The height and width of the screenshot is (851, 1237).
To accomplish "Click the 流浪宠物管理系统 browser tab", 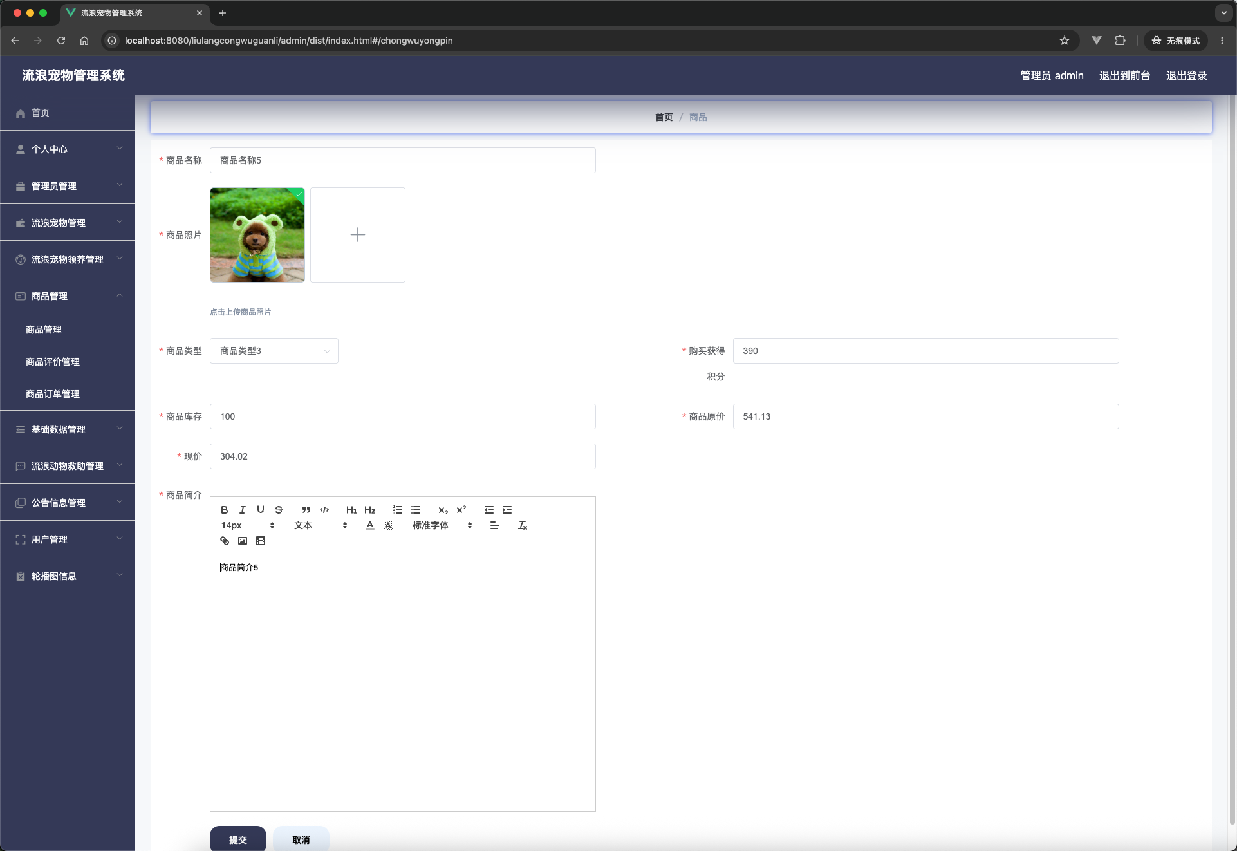I will click(x=134, y=13).
